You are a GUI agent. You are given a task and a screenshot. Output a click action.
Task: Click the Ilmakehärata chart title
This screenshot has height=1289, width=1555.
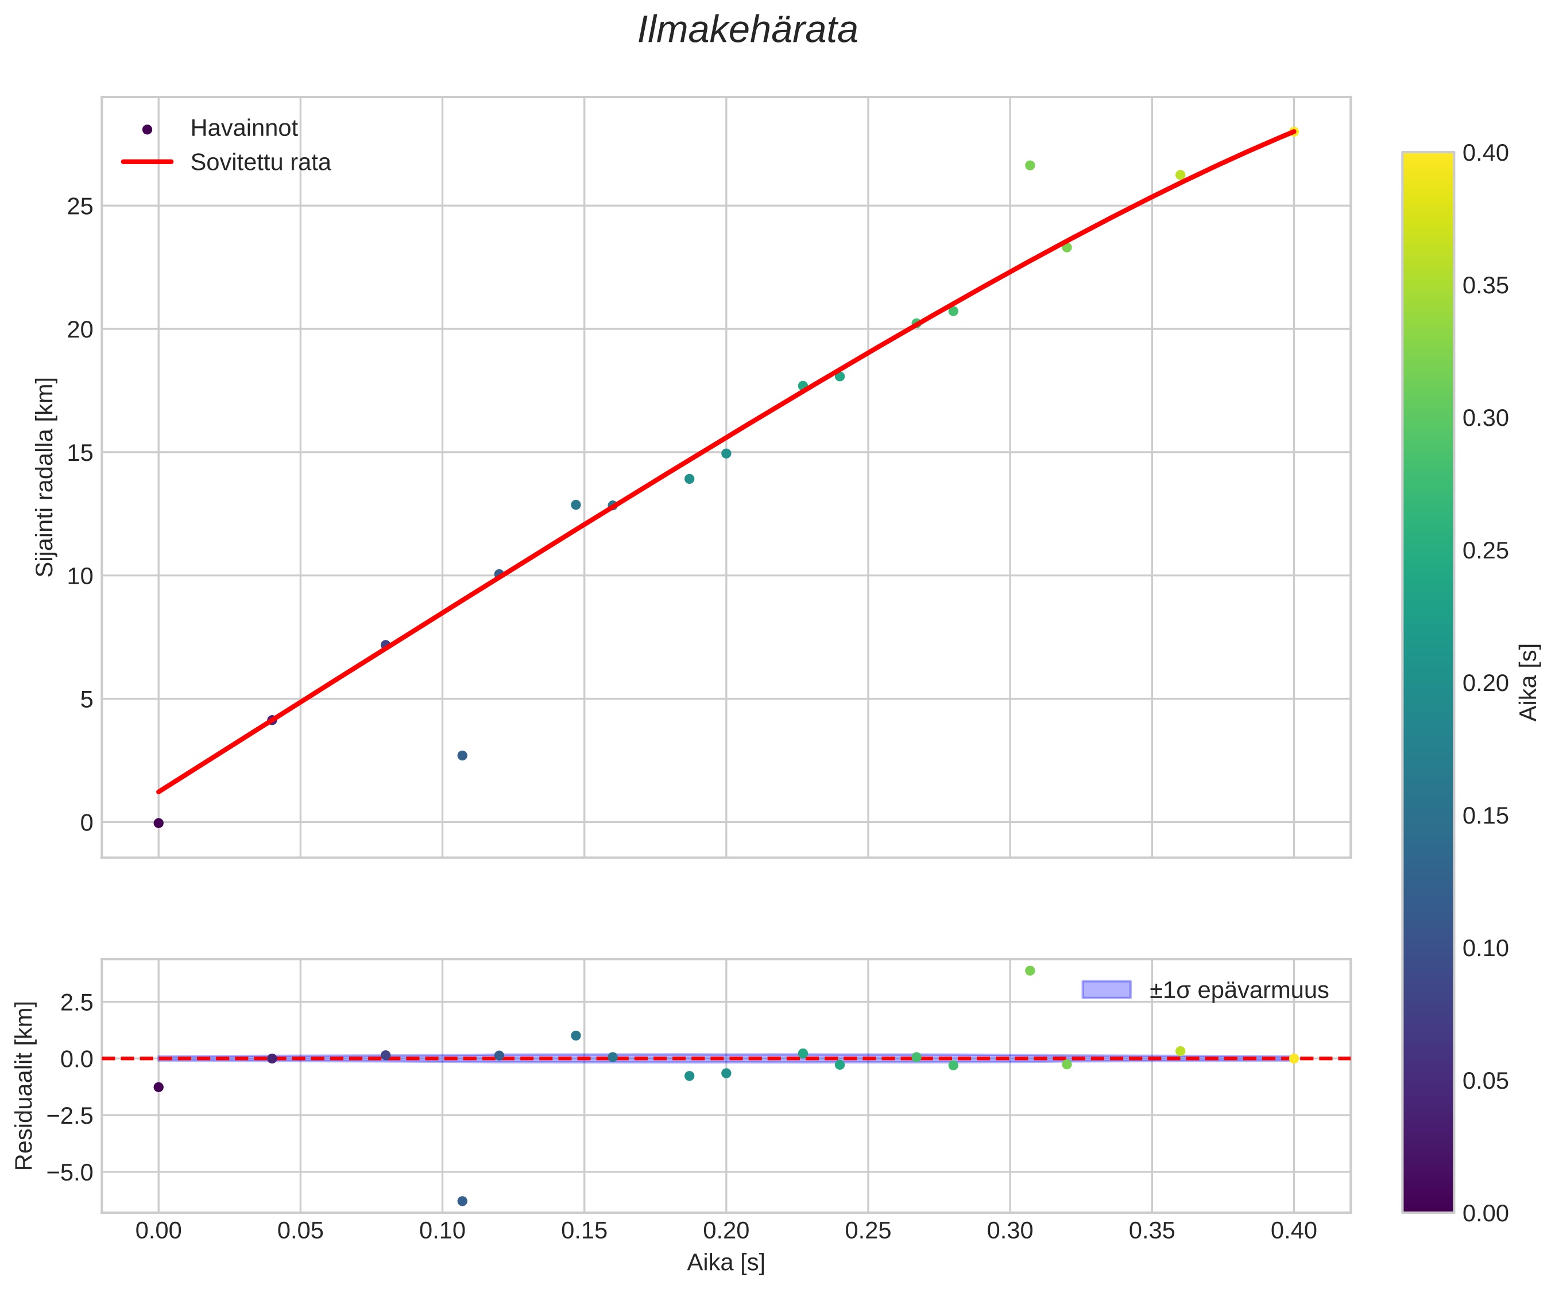tap(748, 31)
